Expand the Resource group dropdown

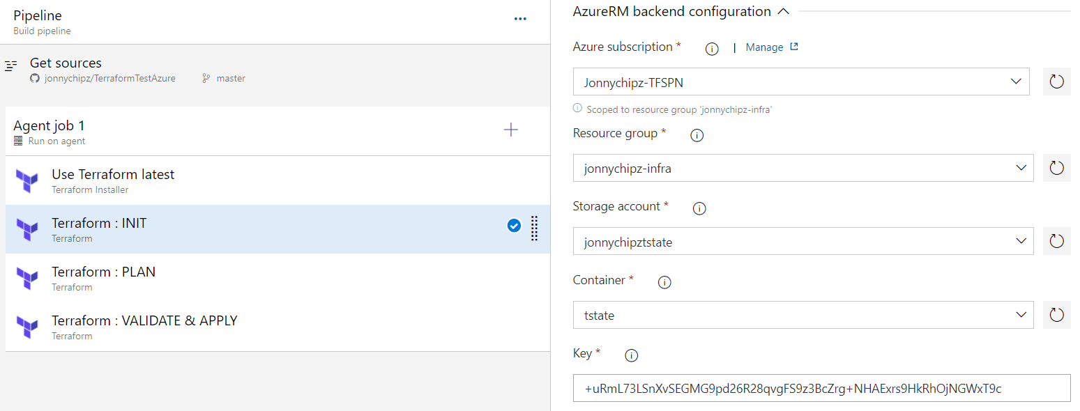(803, 168)
